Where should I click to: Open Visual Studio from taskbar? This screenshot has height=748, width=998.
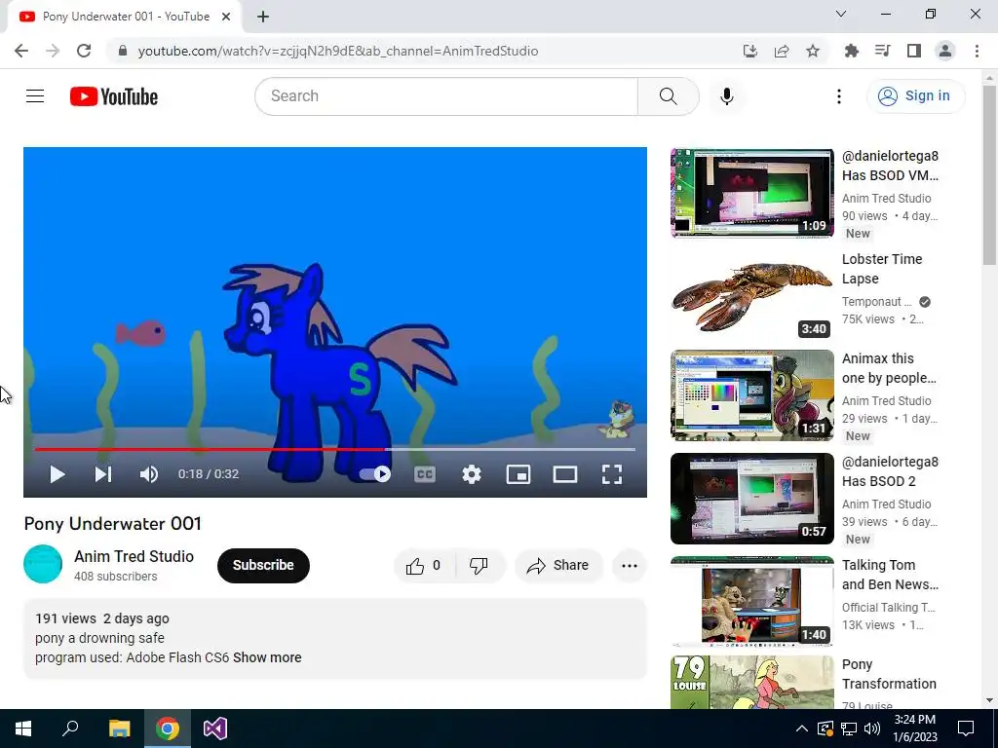tap(215, 729)
